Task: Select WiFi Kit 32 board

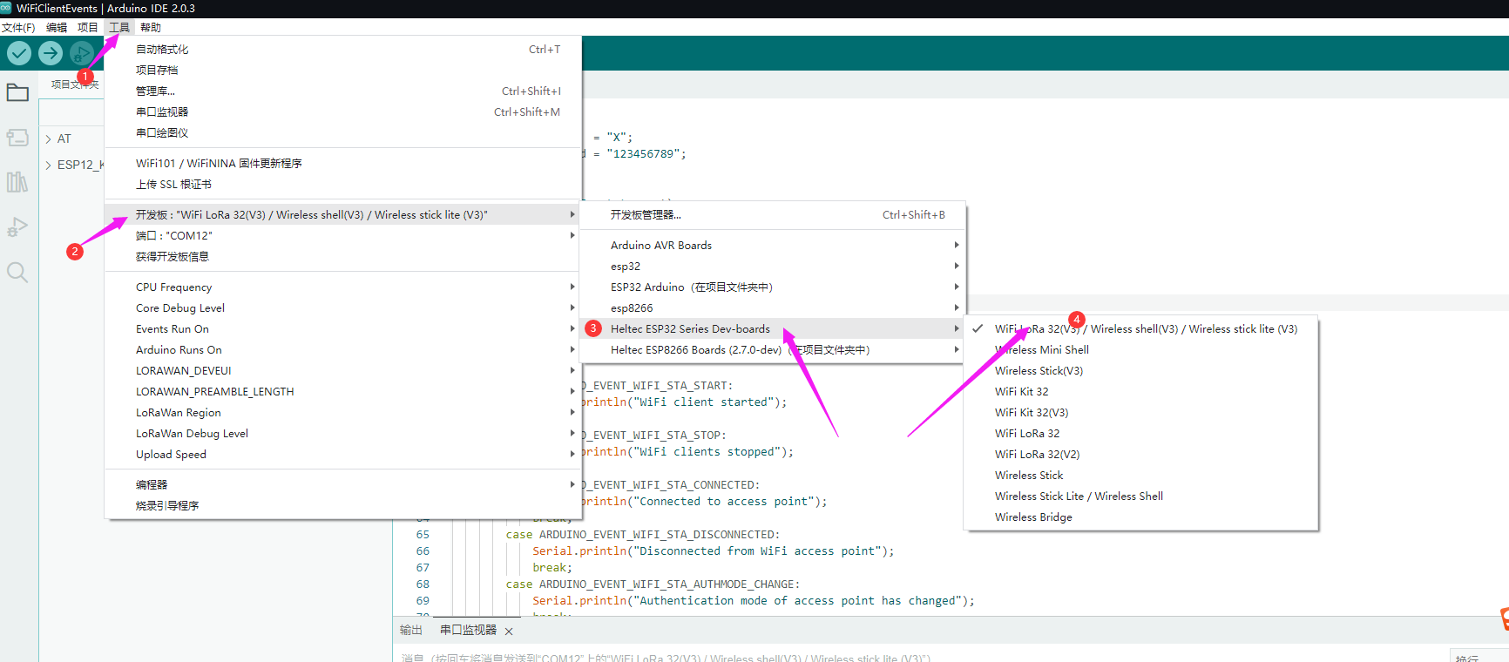Action: click(1141, 392)
